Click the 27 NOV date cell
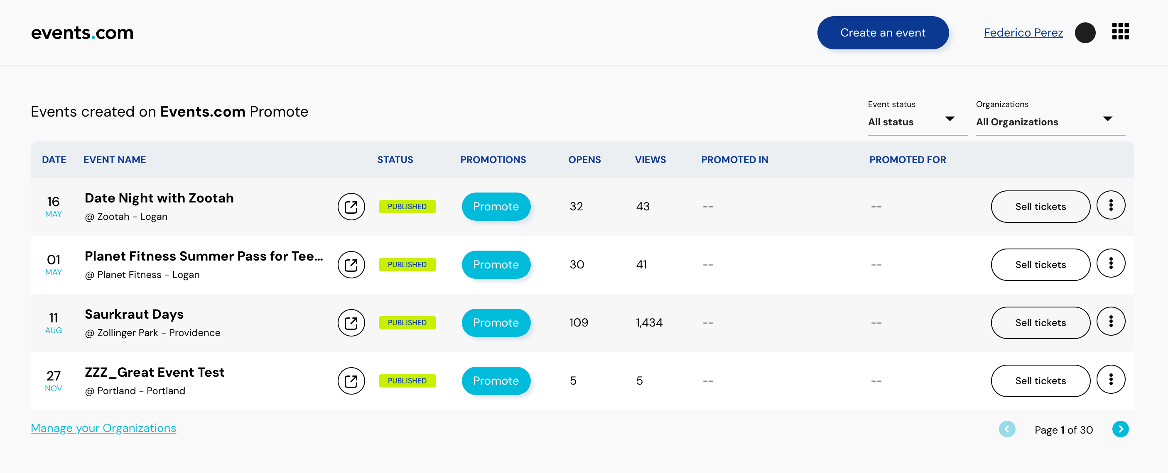 coord(54,380)
